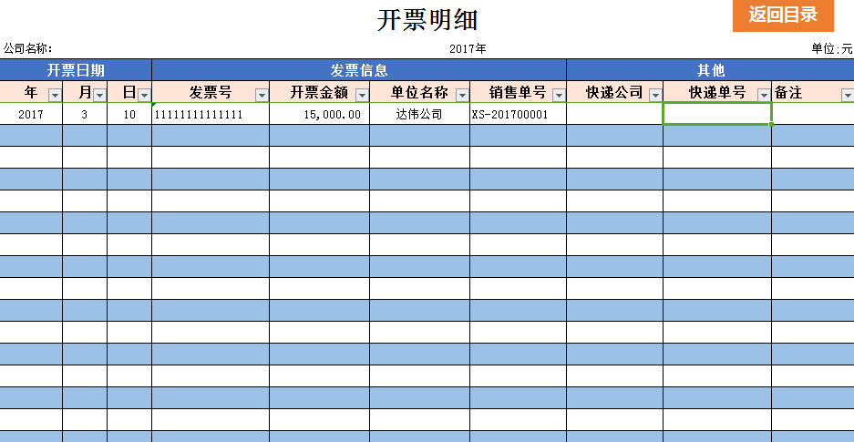
Task: Click the 发票信息 group header
Action: point(359,70)
